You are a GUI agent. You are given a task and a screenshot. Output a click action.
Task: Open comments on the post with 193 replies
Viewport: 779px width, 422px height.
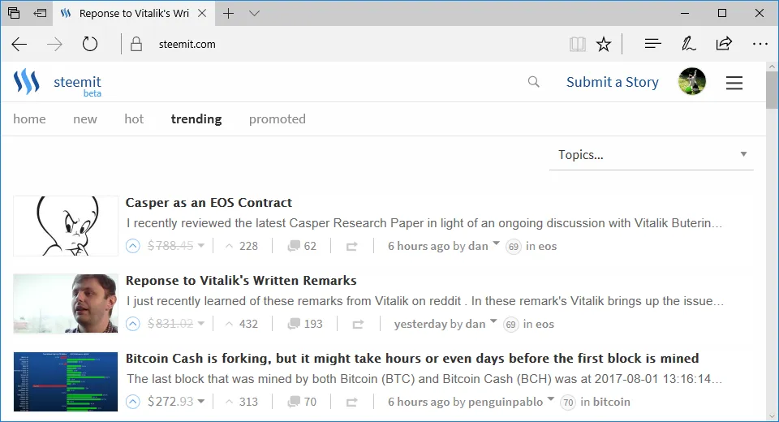pos(305,324)
